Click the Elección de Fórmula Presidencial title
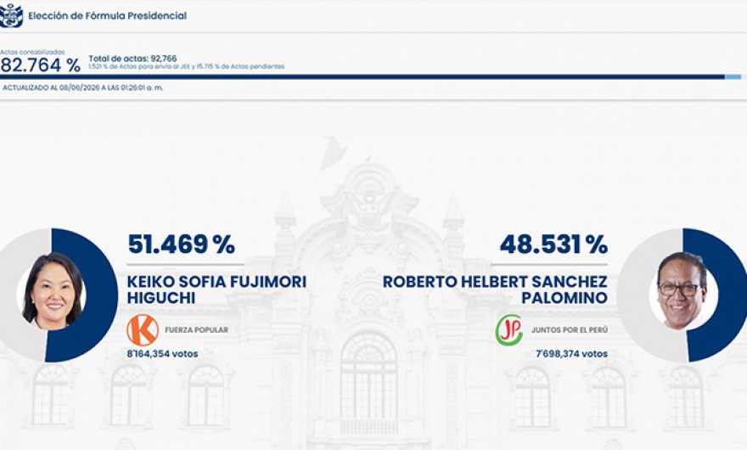Screen dimensions: 747x450 pos(107,16)
